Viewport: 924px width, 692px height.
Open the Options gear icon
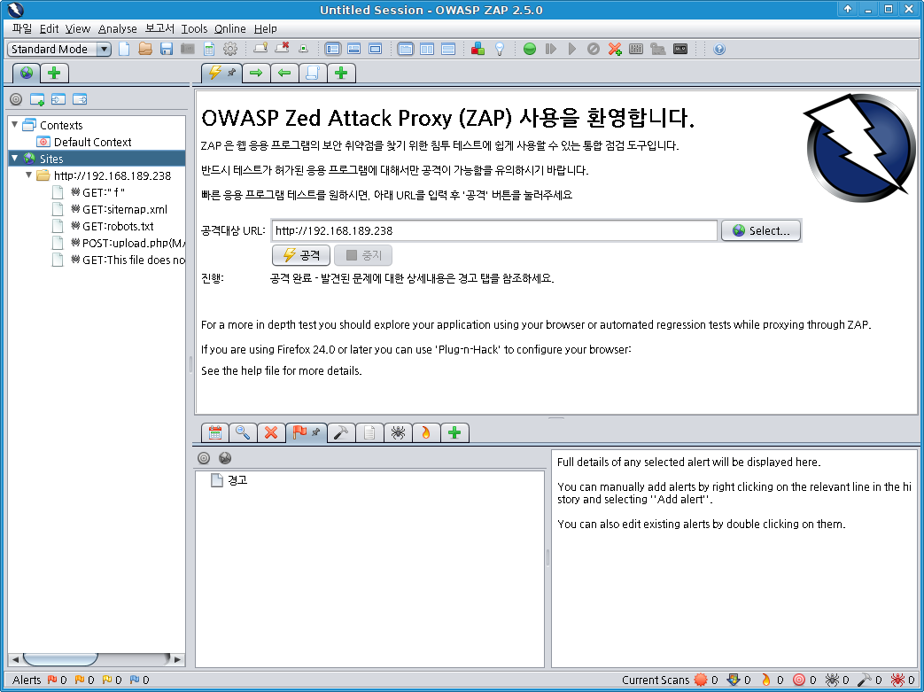pyautogui.click(x=230, y=49)
